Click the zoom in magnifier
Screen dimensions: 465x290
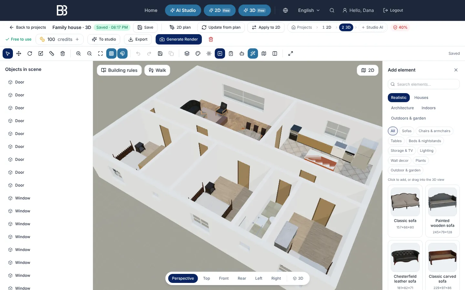tap(78, 53)
